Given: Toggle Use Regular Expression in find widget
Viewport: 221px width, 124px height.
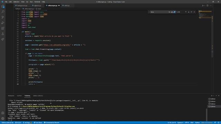Looking at the screenshot, I should [x=174, y=12].
